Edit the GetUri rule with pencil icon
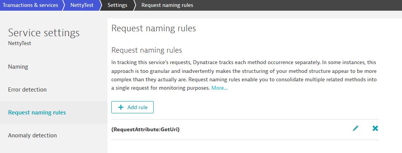This screenshot has height=153, width=402. (x=356, y=129)
